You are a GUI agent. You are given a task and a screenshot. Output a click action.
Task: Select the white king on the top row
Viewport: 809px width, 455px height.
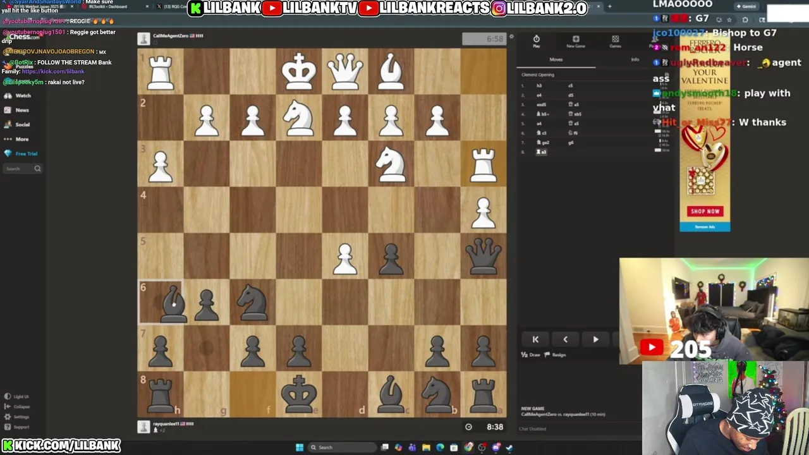click(x=299, y=71)
